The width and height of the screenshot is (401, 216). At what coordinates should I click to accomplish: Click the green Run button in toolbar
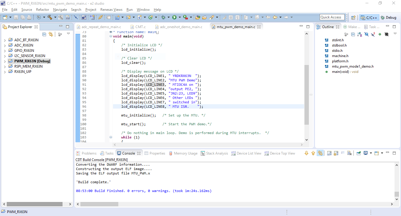point(174,18)
